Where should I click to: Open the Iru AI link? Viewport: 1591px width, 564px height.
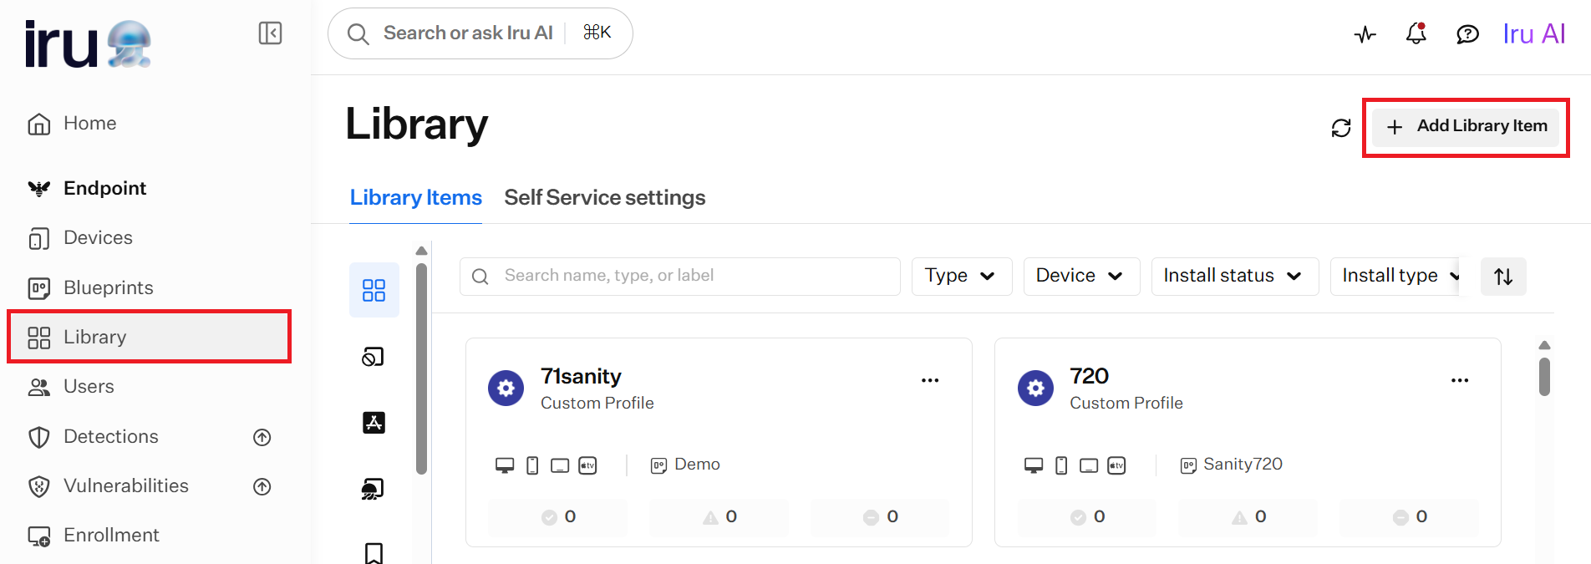pos(1533,34)
